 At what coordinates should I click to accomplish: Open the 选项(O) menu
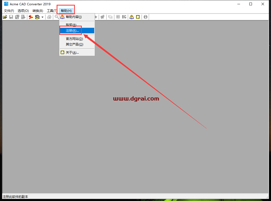(x=23, y=11)
